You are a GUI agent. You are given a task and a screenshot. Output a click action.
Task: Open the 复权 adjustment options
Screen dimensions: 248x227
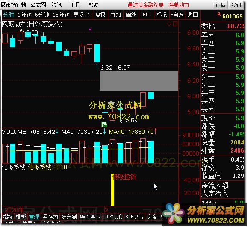(100, 15)
